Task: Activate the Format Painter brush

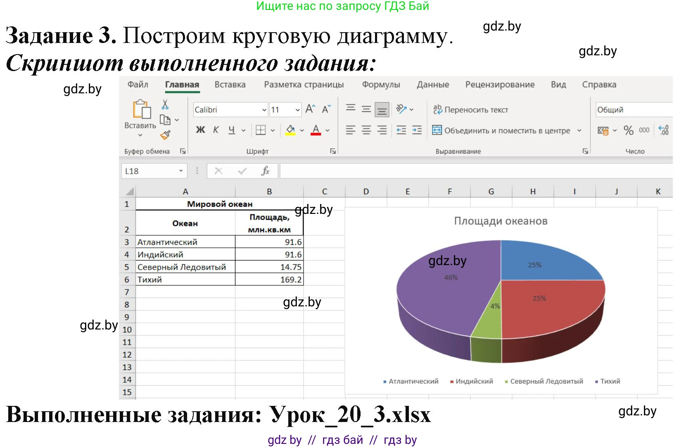Action: [165, 135]
